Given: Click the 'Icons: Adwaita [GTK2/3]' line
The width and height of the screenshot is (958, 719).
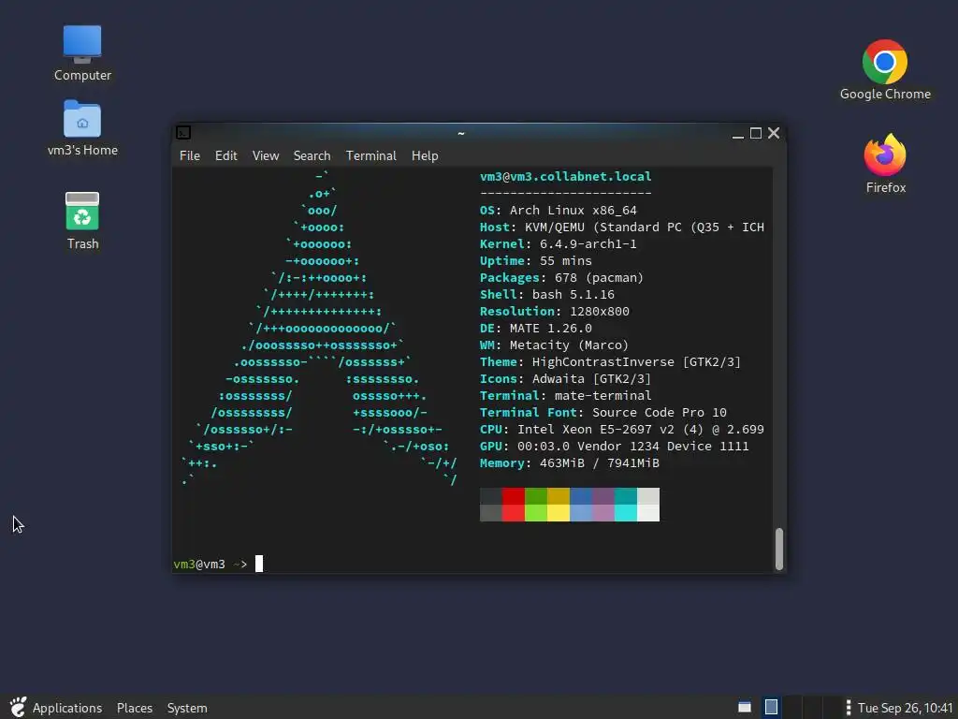Looking at the screenshot, I should pyautogui.click(x=566, y=379).
